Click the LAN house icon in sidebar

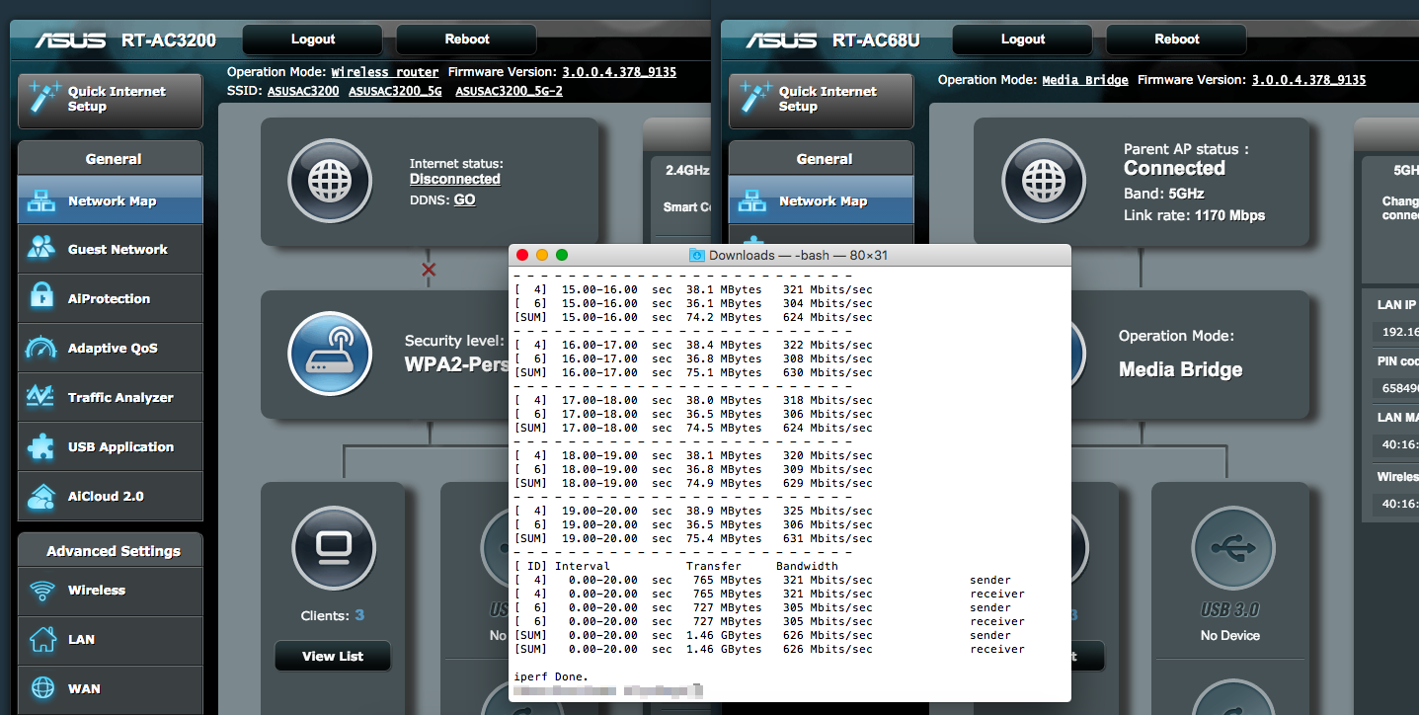click(42, 639)
